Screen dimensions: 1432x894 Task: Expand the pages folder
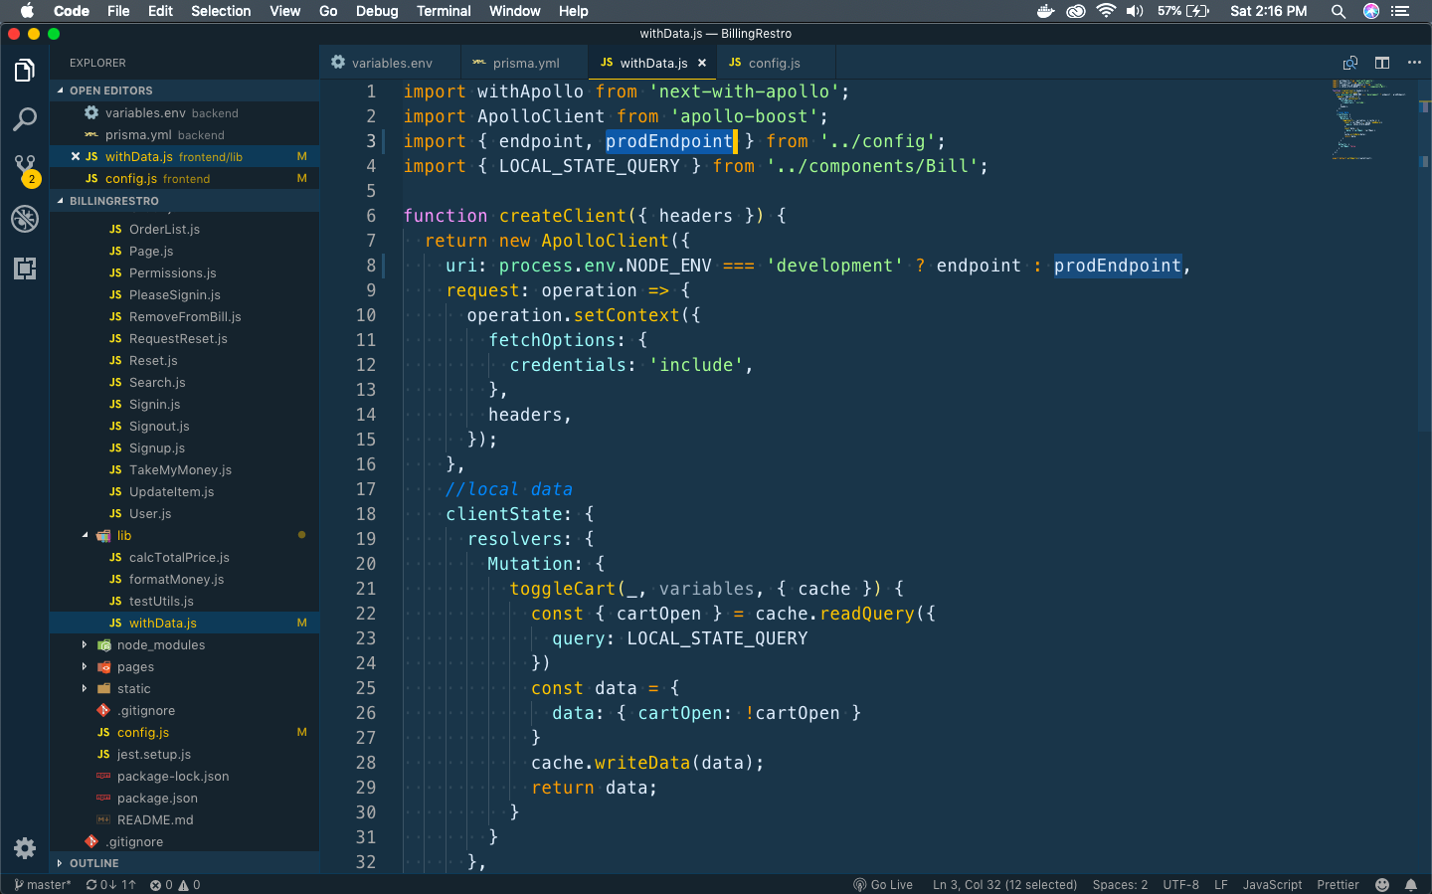pyautogui.click(x=184, y=666)
